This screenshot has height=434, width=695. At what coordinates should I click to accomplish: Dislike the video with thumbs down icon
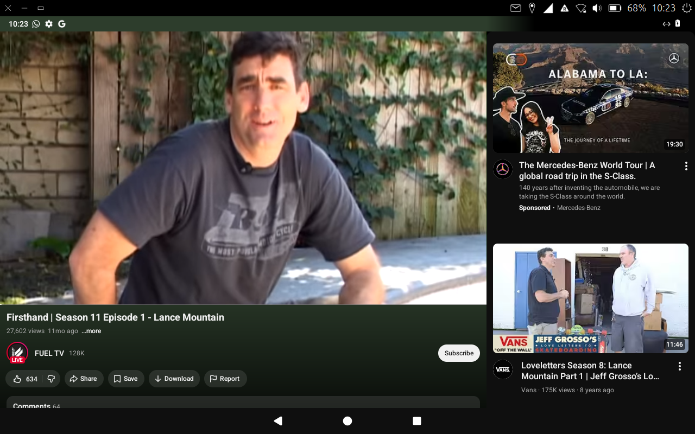(52, 379)
